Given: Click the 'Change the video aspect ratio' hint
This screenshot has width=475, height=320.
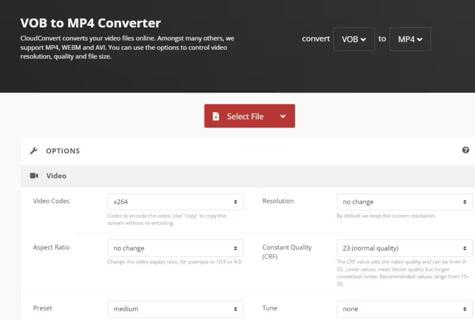Looking at the screenshot, I should (x=175, y=262).
